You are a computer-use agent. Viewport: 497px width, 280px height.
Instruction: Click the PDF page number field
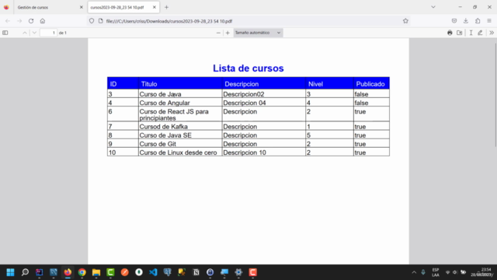click(48, 33)
